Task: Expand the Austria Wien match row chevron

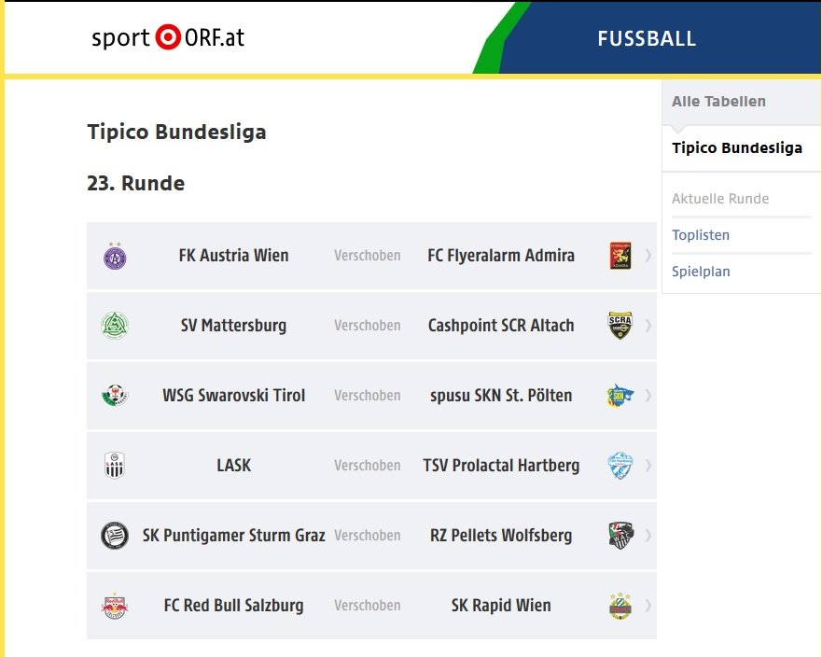Action: pyautogui.click(x=648, y=256)
